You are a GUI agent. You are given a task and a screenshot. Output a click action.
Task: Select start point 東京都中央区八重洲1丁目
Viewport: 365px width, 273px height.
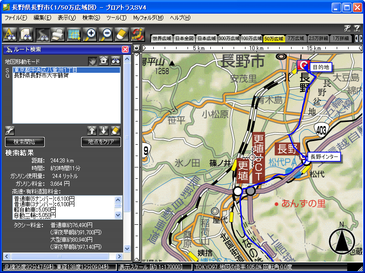coord(66,70)
